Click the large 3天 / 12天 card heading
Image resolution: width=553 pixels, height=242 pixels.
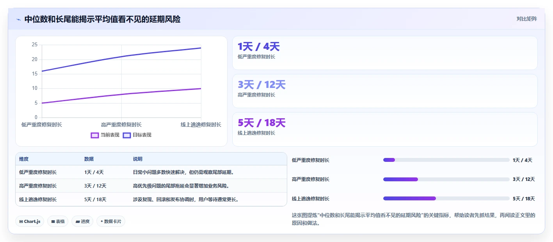coord(261,85)
